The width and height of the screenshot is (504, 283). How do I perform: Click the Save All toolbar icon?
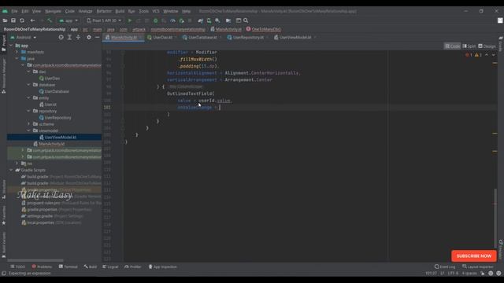pos(13,20)
